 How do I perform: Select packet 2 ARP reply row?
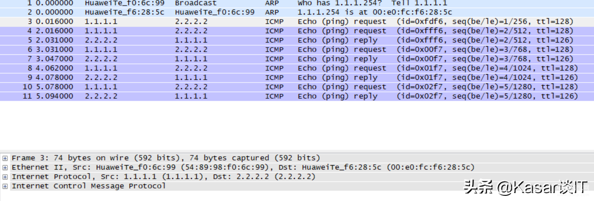[297, 12]
